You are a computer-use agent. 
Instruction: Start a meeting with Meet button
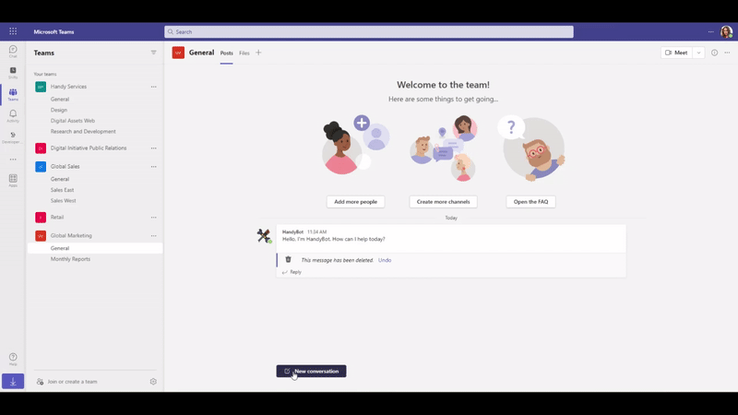tap(676, 53)
